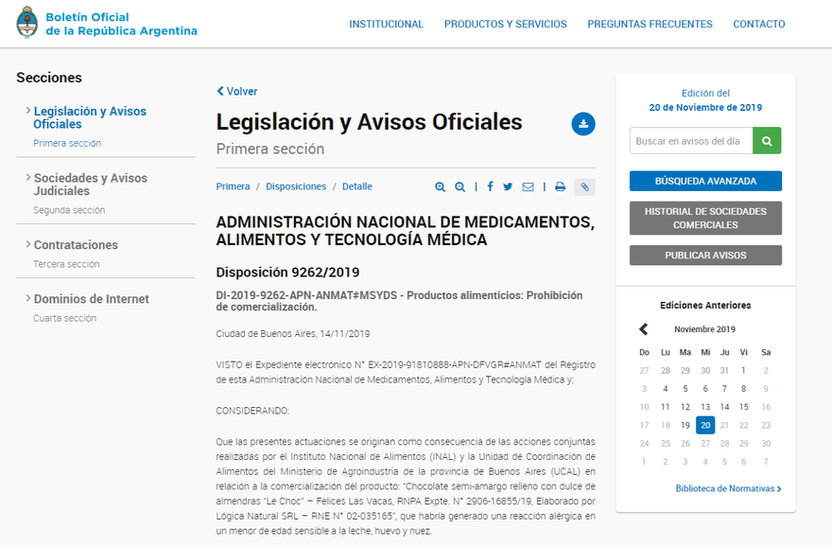Screen dimensions: 832x547
Task: Click PUBLICAR AVISOS button
Action: tap(705, 256)
